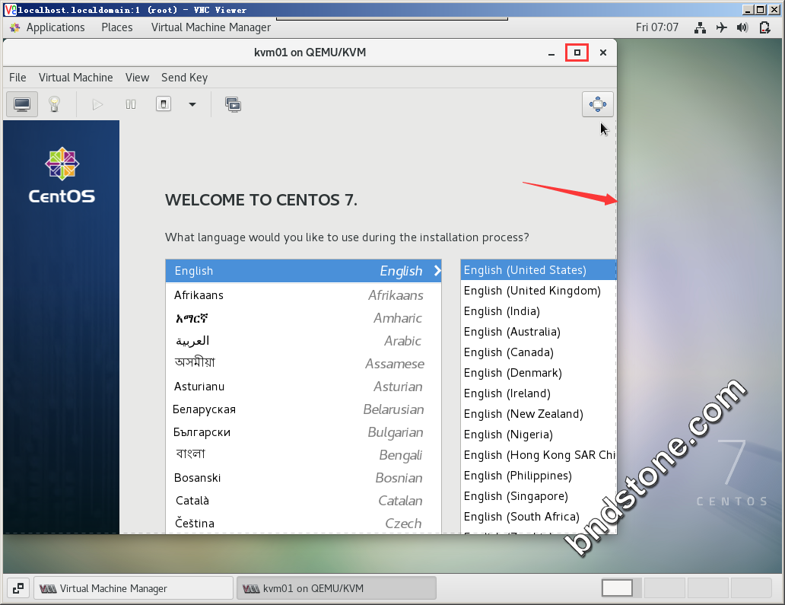Open the Places menu
785x605 pixels.
[x=117, y=27]
